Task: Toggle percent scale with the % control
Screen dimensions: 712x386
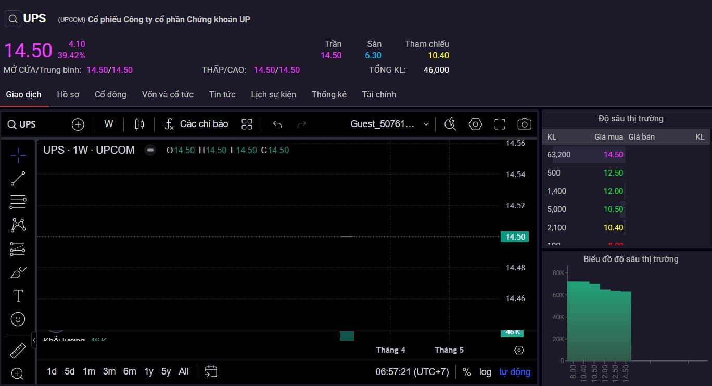Action: (466, 371)
